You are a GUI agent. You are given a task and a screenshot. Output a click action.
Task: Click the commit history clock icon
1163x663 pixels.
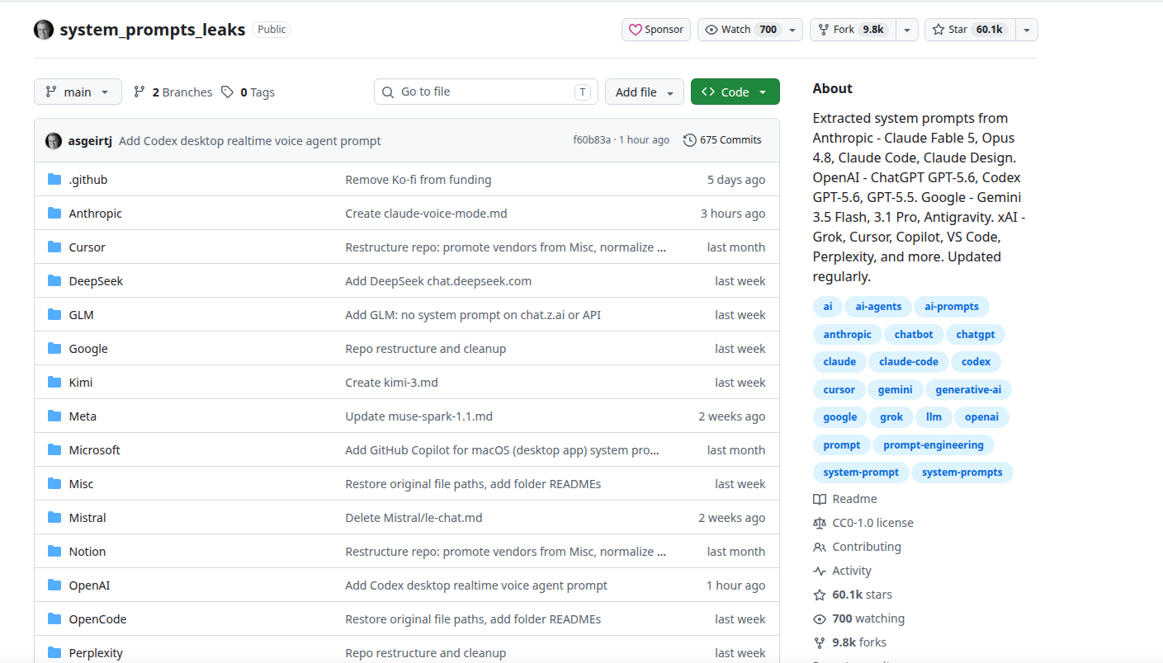[690, 140]
